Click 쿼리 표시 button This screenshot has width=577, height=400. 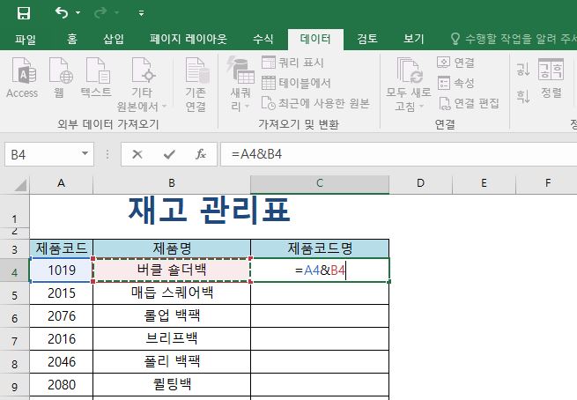tap(292, 63)
